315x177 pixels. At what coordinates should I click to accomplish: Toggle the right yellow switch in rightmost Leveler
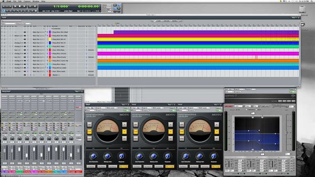click(x=217, y=132)
